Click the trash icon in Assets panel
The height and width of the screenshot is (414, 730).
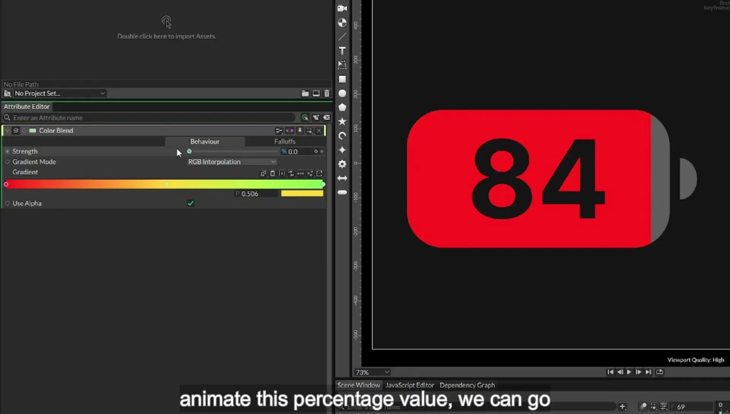tap(327, 93)
